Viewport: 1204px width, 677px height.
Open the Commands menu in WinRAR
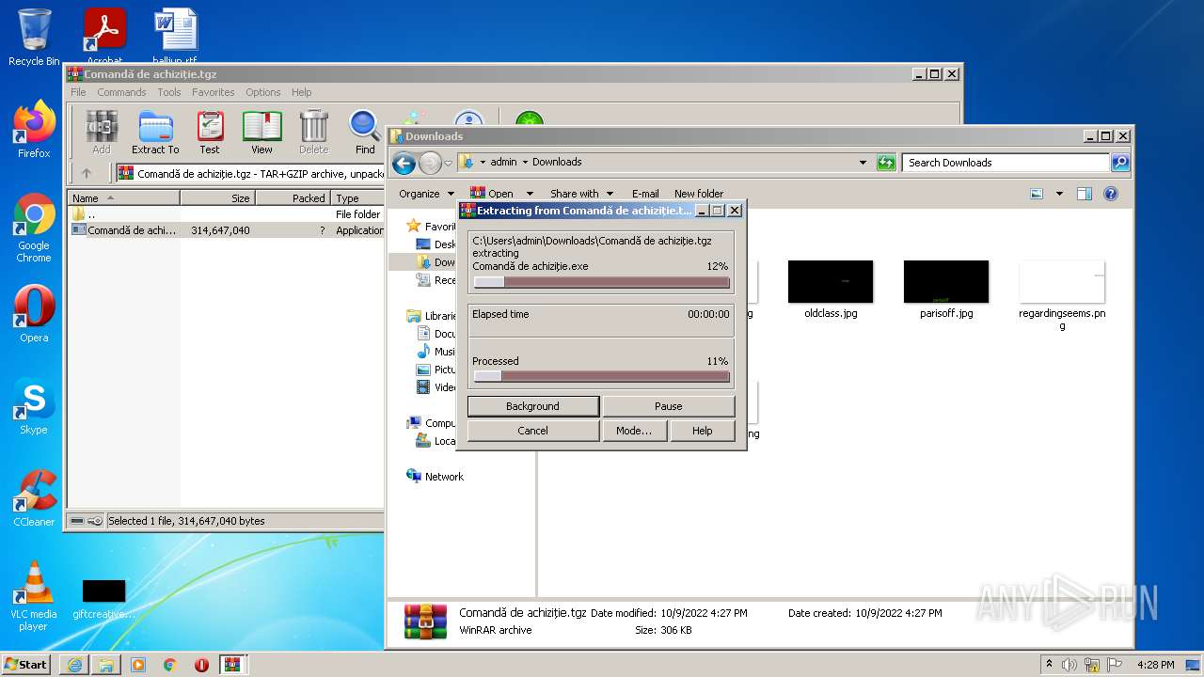pos(121,92)
